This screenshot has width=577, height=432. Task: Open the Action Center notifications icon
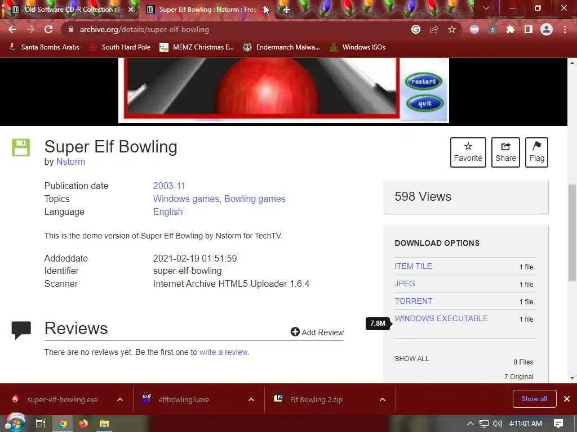[x=558, y=424]
